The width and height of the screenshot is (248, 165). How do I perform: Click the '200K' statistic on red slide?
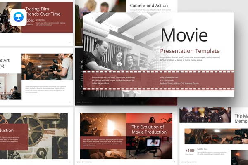tap(30, 21)
